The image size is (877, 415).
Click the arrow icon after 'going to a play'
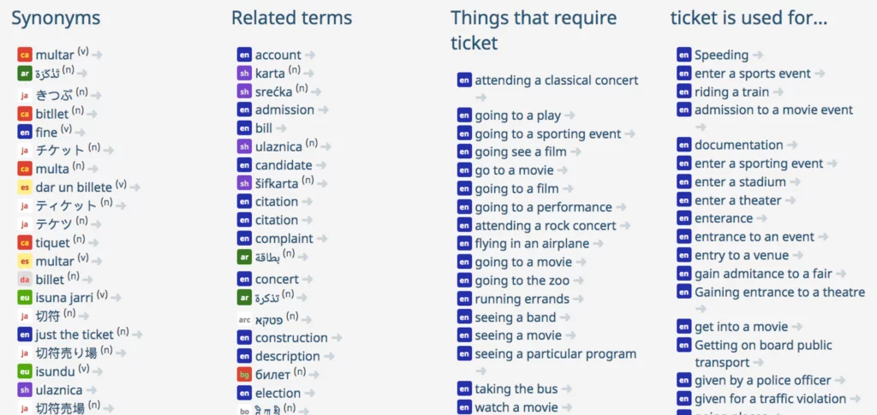tap(570, 116)
